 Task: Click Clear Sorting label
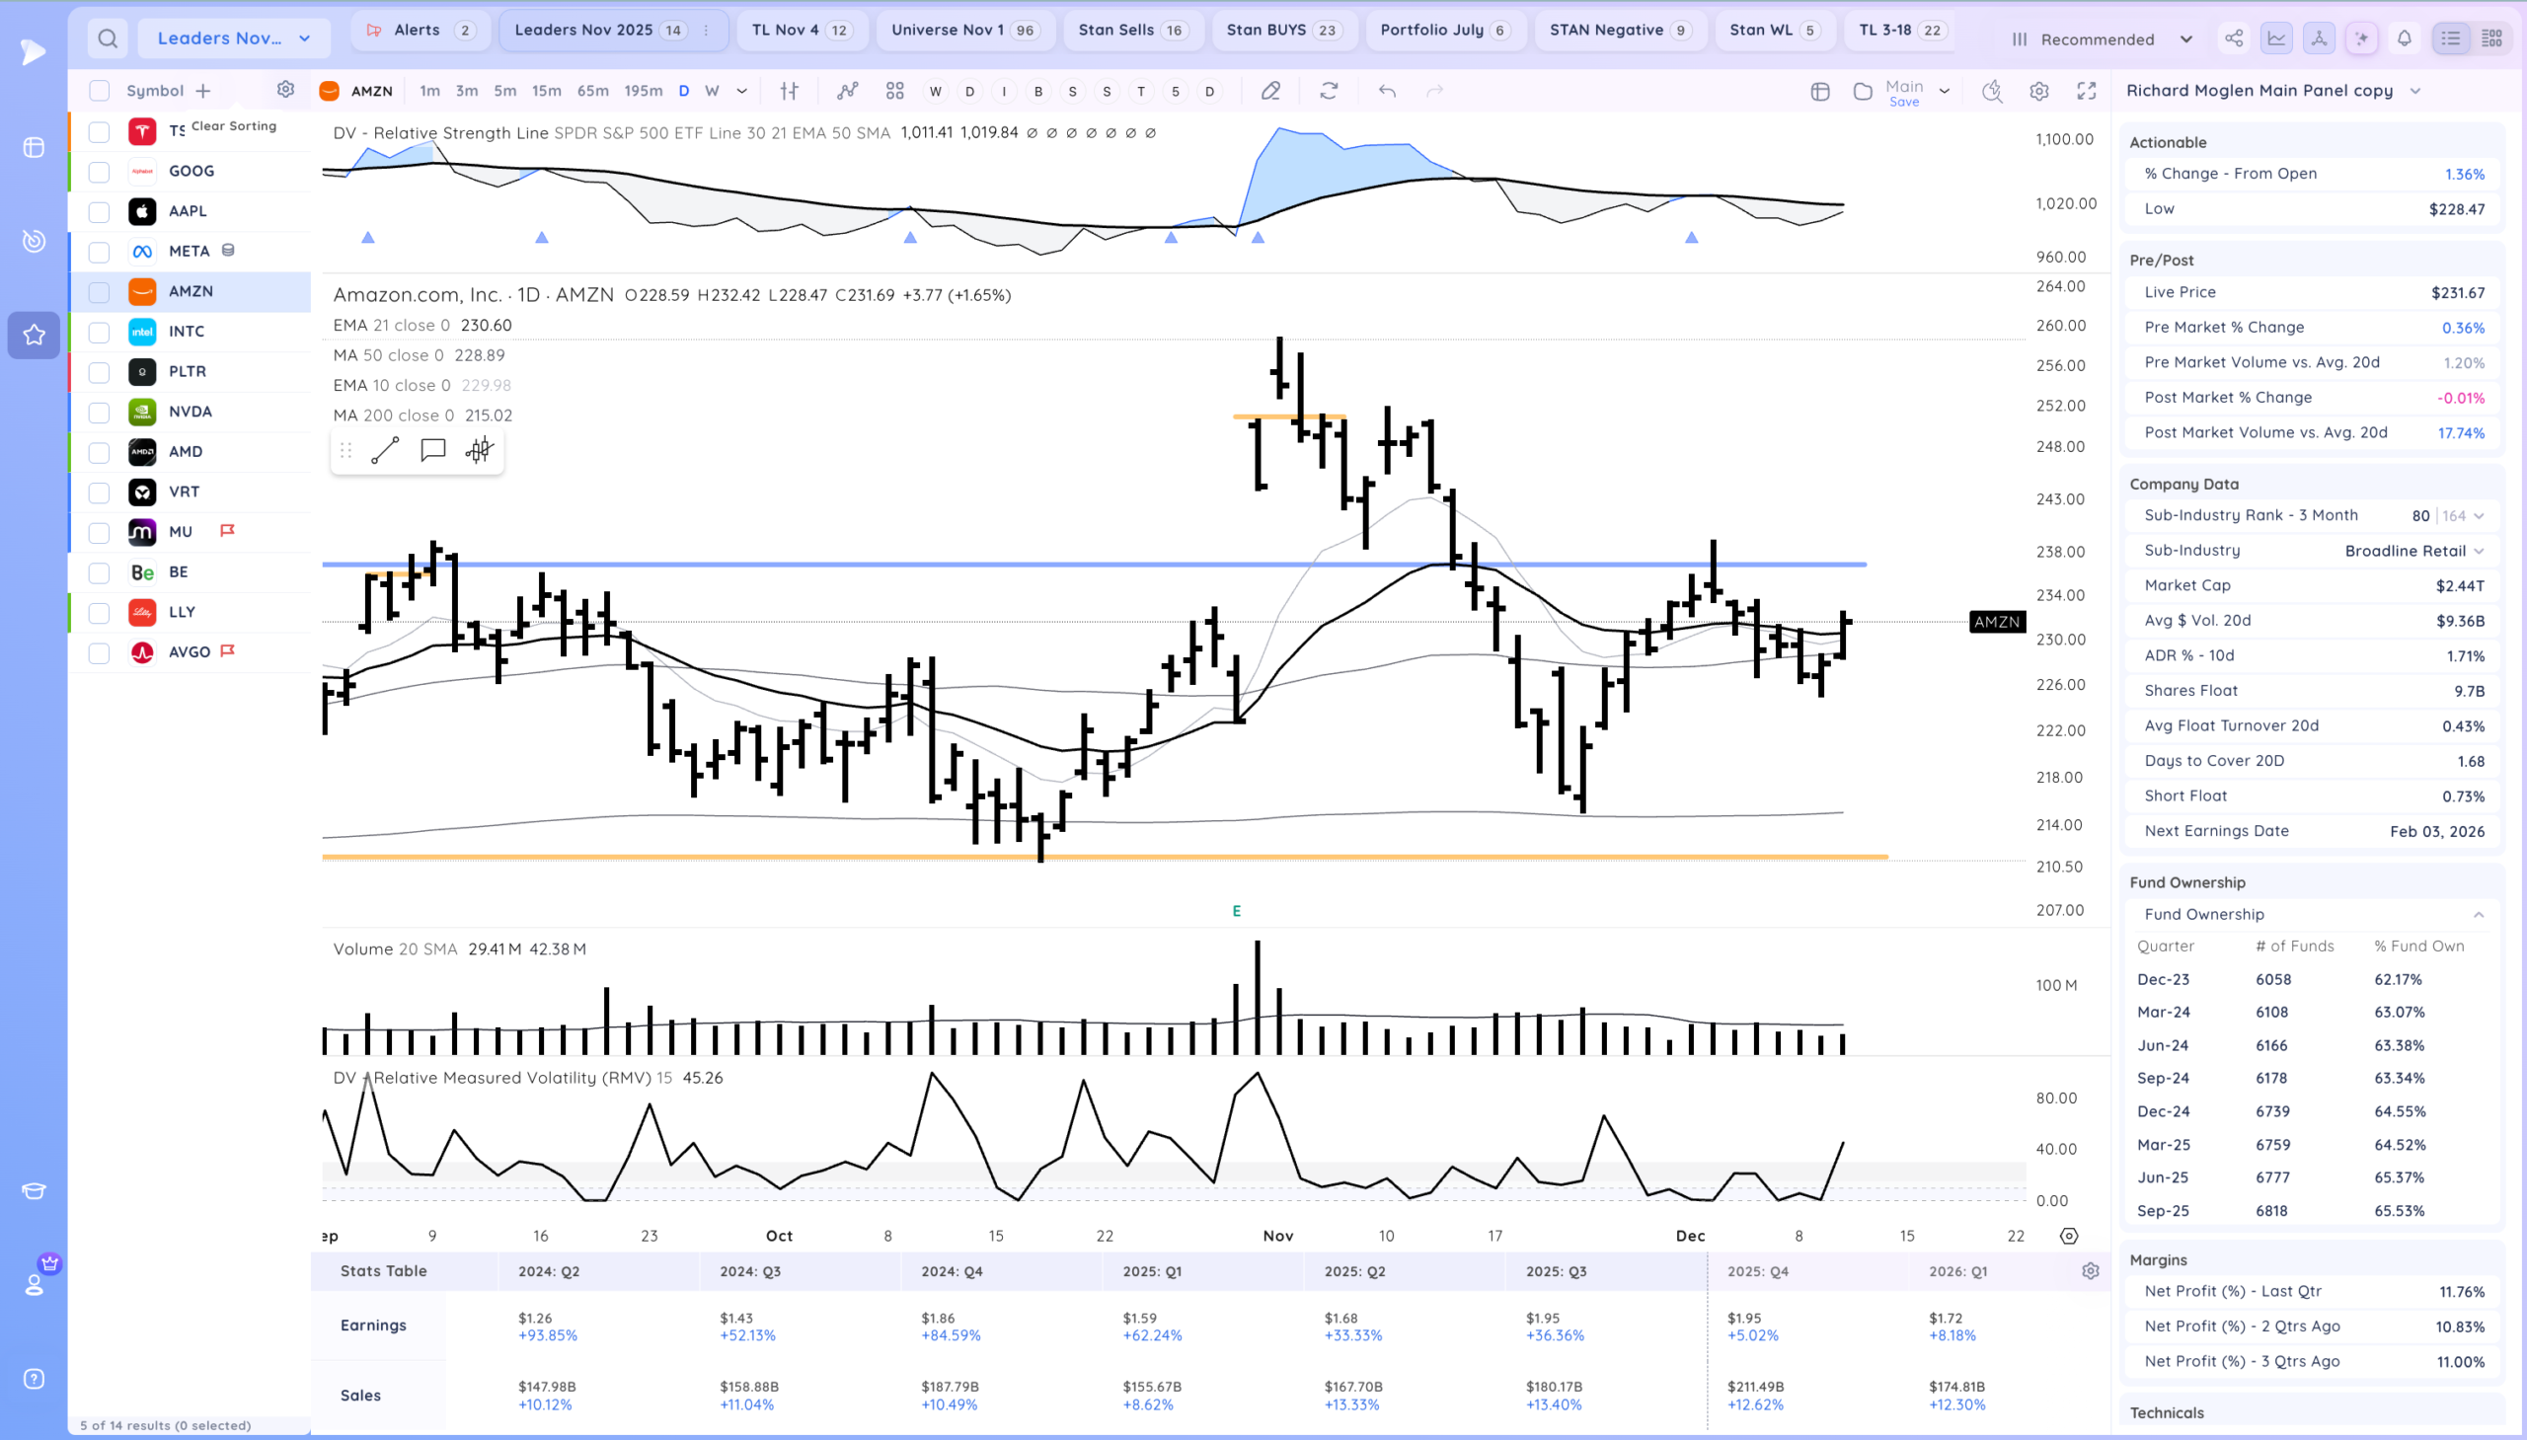pos(233,125)
